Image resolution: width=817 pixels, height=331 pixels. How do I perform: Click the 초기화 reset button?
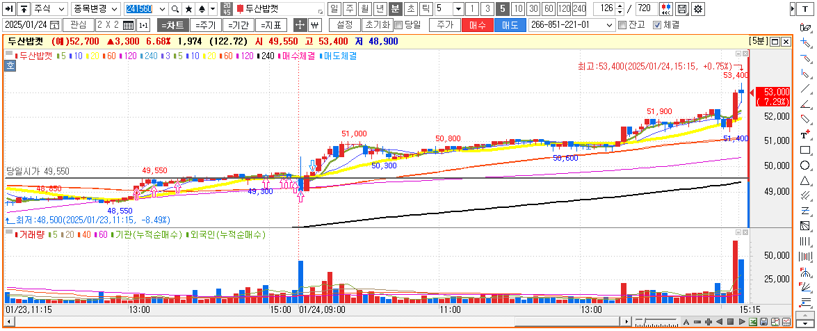378,25
